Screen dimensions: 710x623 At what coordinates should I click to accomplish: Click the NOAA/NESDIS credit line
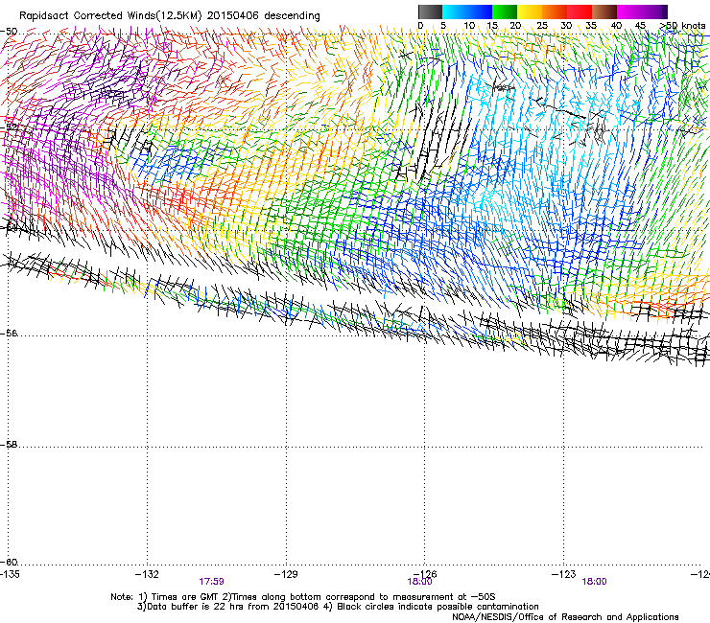pos(565,617)
